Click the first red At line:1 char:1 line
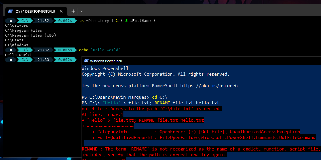321x160 pixels. coord(102,114)
